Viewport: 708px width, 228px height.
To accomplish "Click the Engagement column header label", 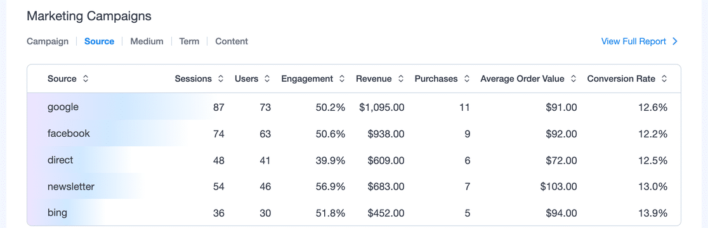I will point(307,79).
